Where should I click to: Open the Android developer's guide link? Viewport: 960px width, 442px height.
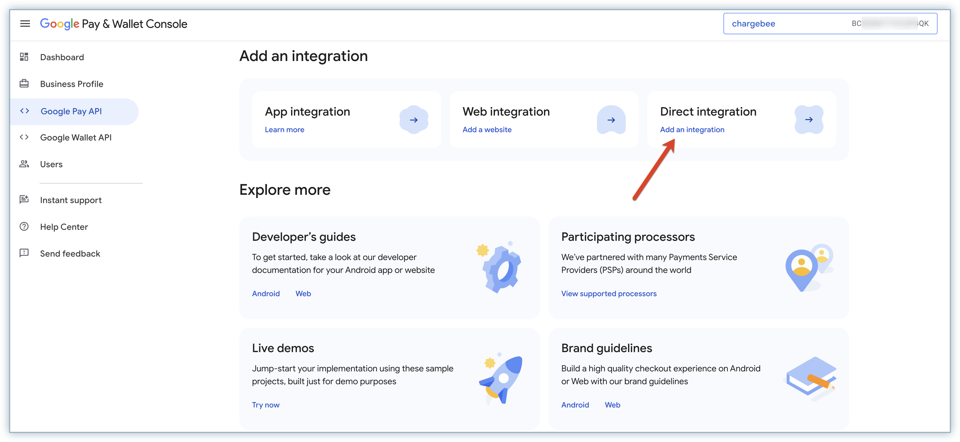coord(266,294)
